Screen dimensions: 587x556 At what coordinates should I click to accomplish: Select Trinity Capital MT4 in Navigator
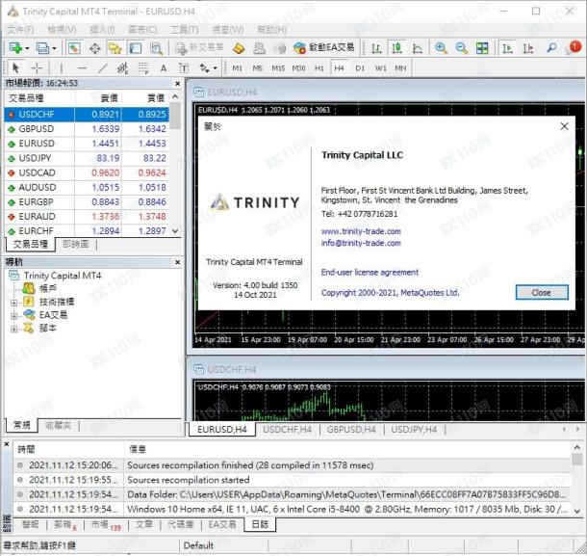click(63, 276)
